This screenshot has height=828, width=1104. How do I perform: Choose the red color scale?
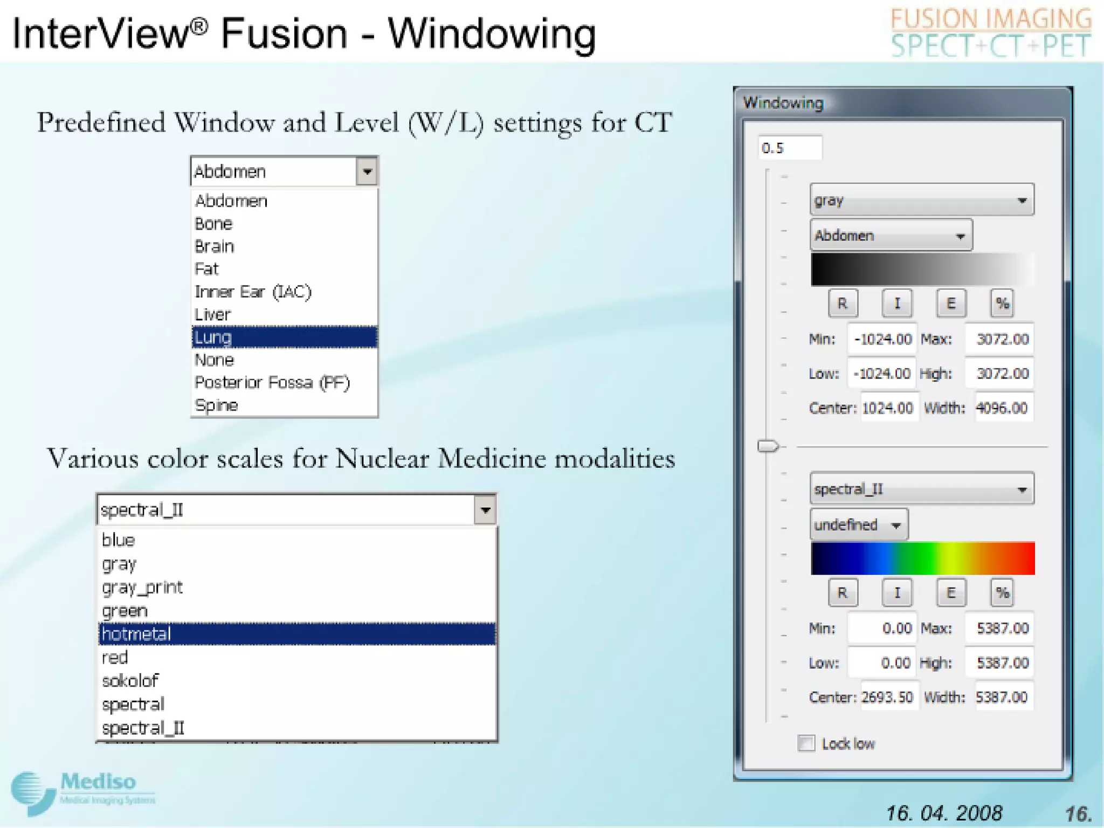296,657
